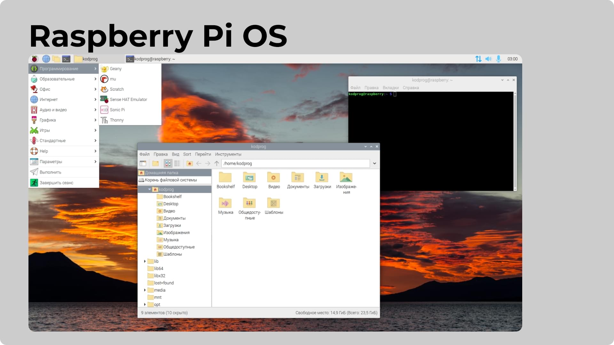Expand the lib folder in tree

[145, 261]
